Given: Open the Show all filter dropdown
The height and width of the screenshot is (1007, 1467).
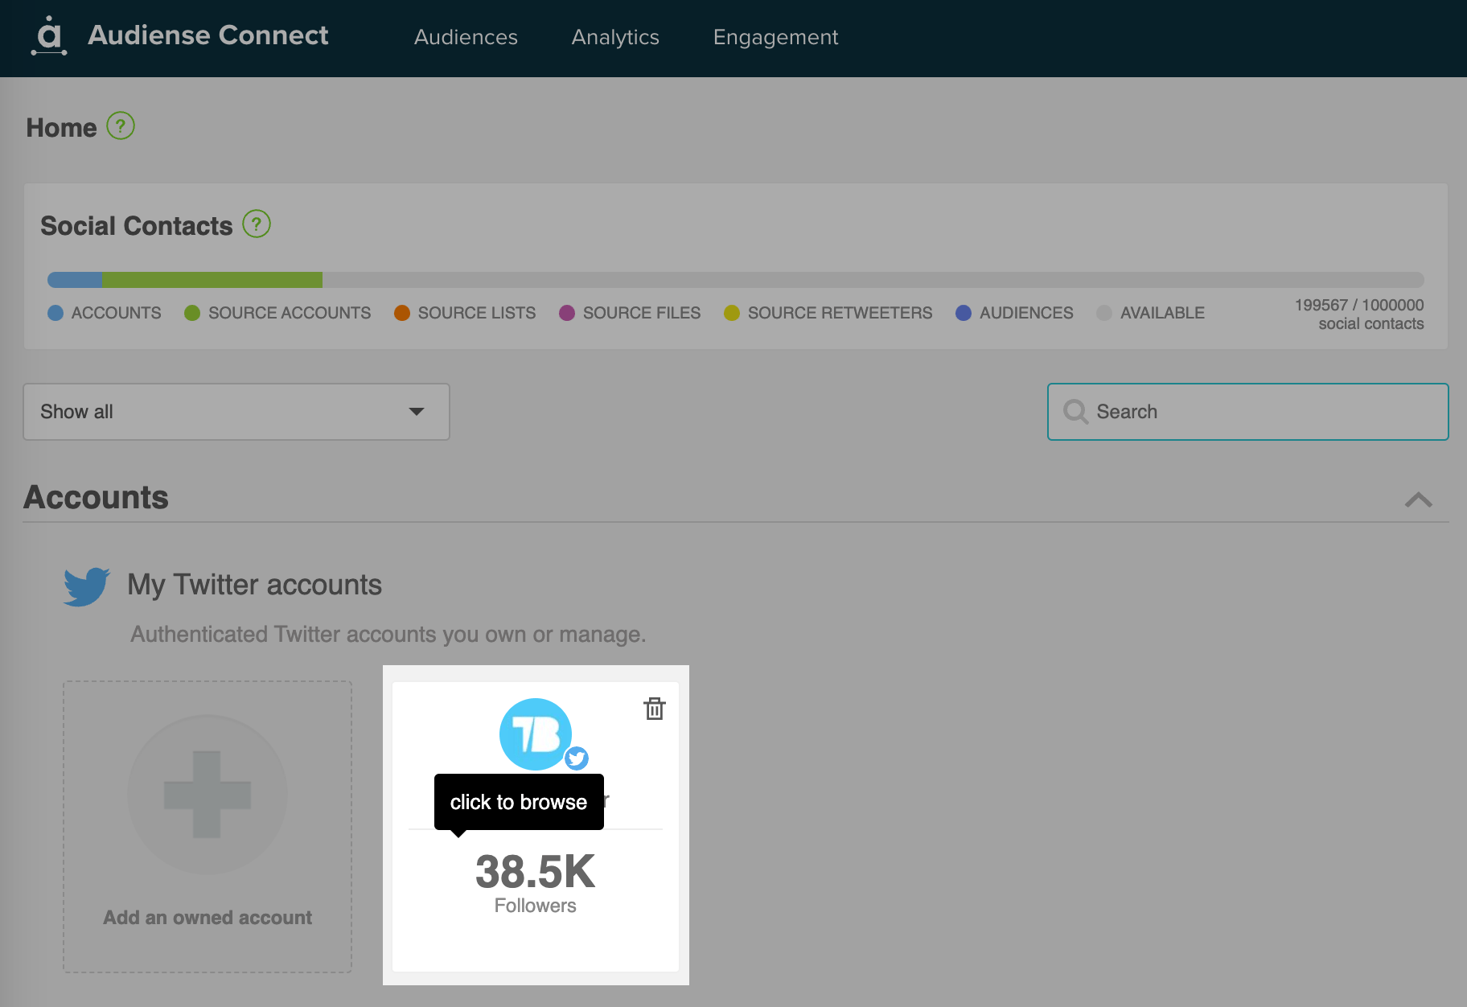Looking at the screenshot, I should (236, 412).
